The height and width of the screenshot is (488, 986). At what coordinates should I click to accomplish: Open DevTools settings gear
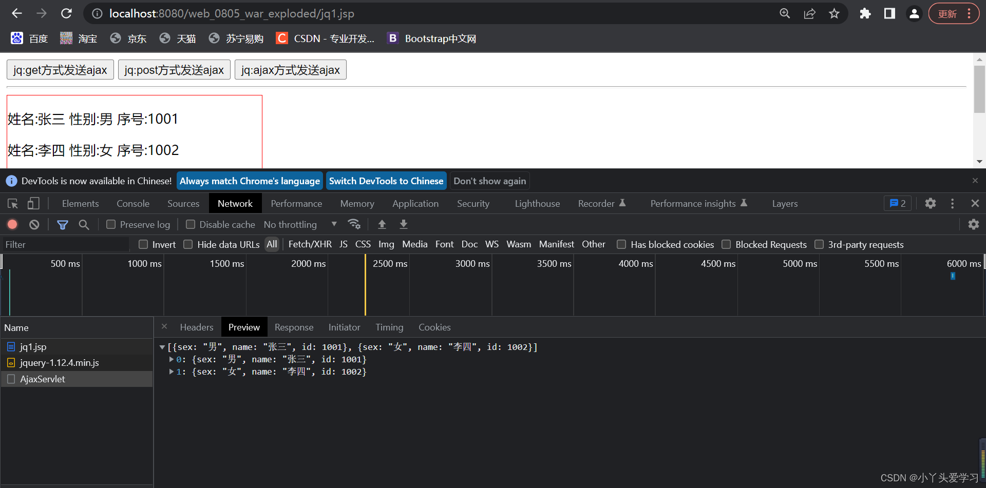(931, 204)
